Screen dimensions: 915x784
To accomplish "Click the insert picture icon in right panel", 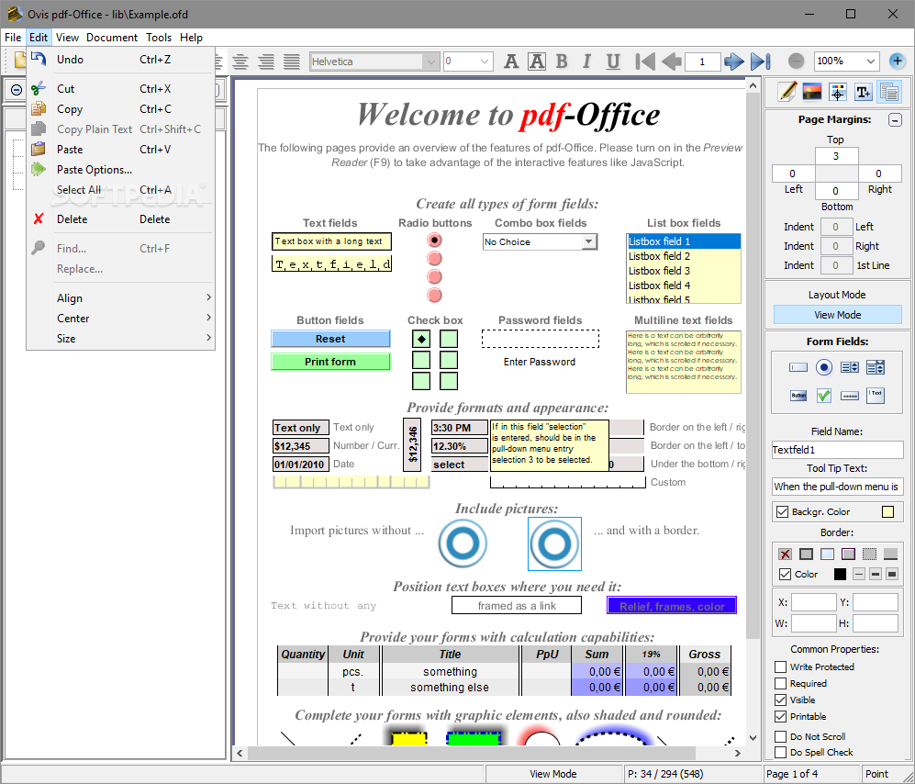I will coord(812,91).
